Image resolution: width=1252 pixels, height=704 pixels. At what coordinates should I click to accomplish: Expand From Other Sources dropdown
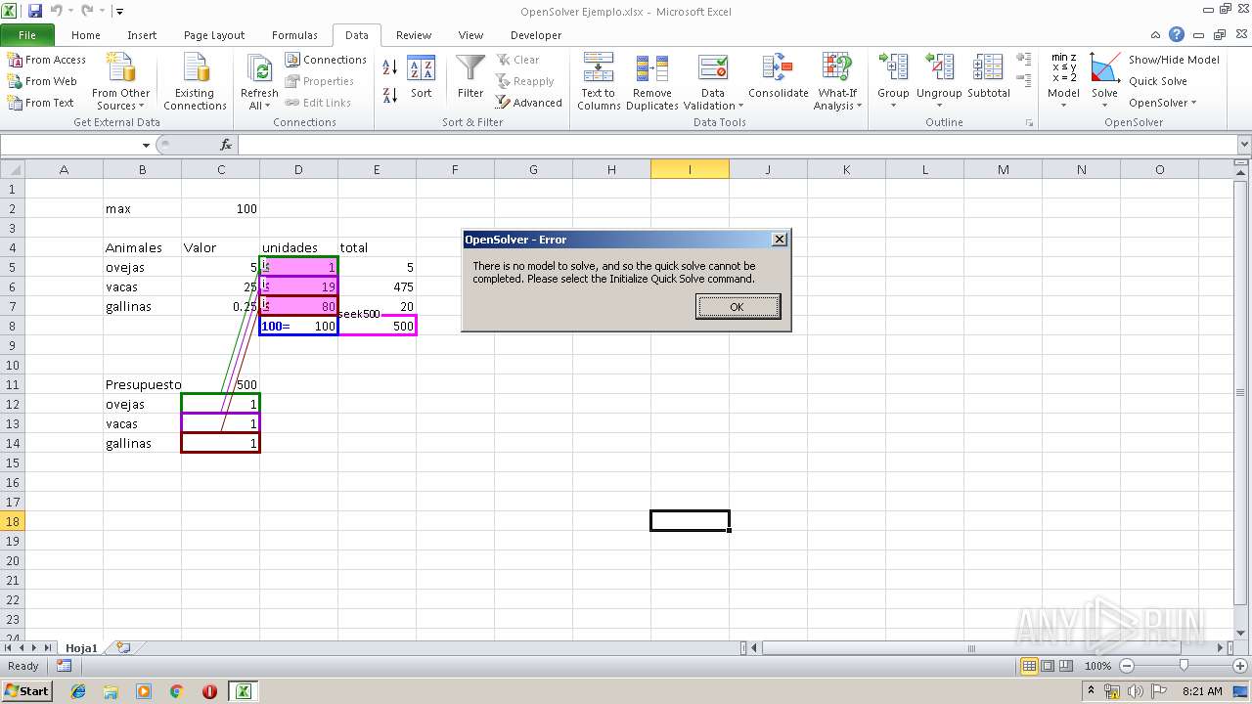(120, 100)
